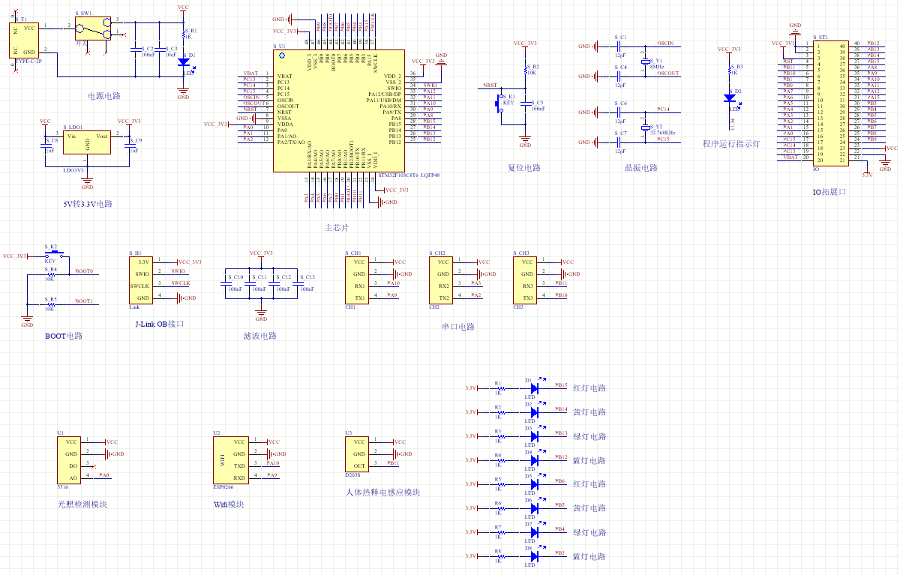The image size is (900, 575).
Task: Click the LDO3V3 voltage regulator component
Action: tap(87, 144)
